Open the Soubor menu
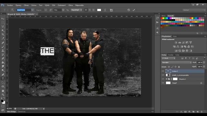This screenshot has width=207, height=116. pos(10,5)
